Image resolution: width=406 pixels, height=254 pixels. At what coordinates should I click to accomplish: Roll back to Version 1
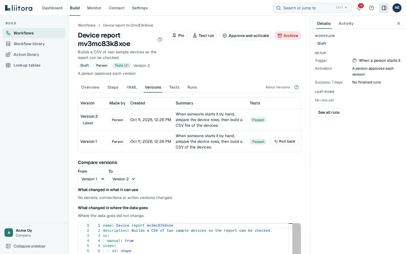(x=285, y=141)
